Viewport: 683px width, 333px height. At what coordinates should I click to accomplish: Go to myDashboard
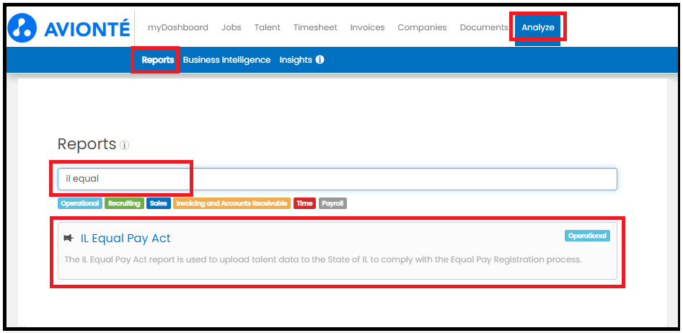[177, 27]
